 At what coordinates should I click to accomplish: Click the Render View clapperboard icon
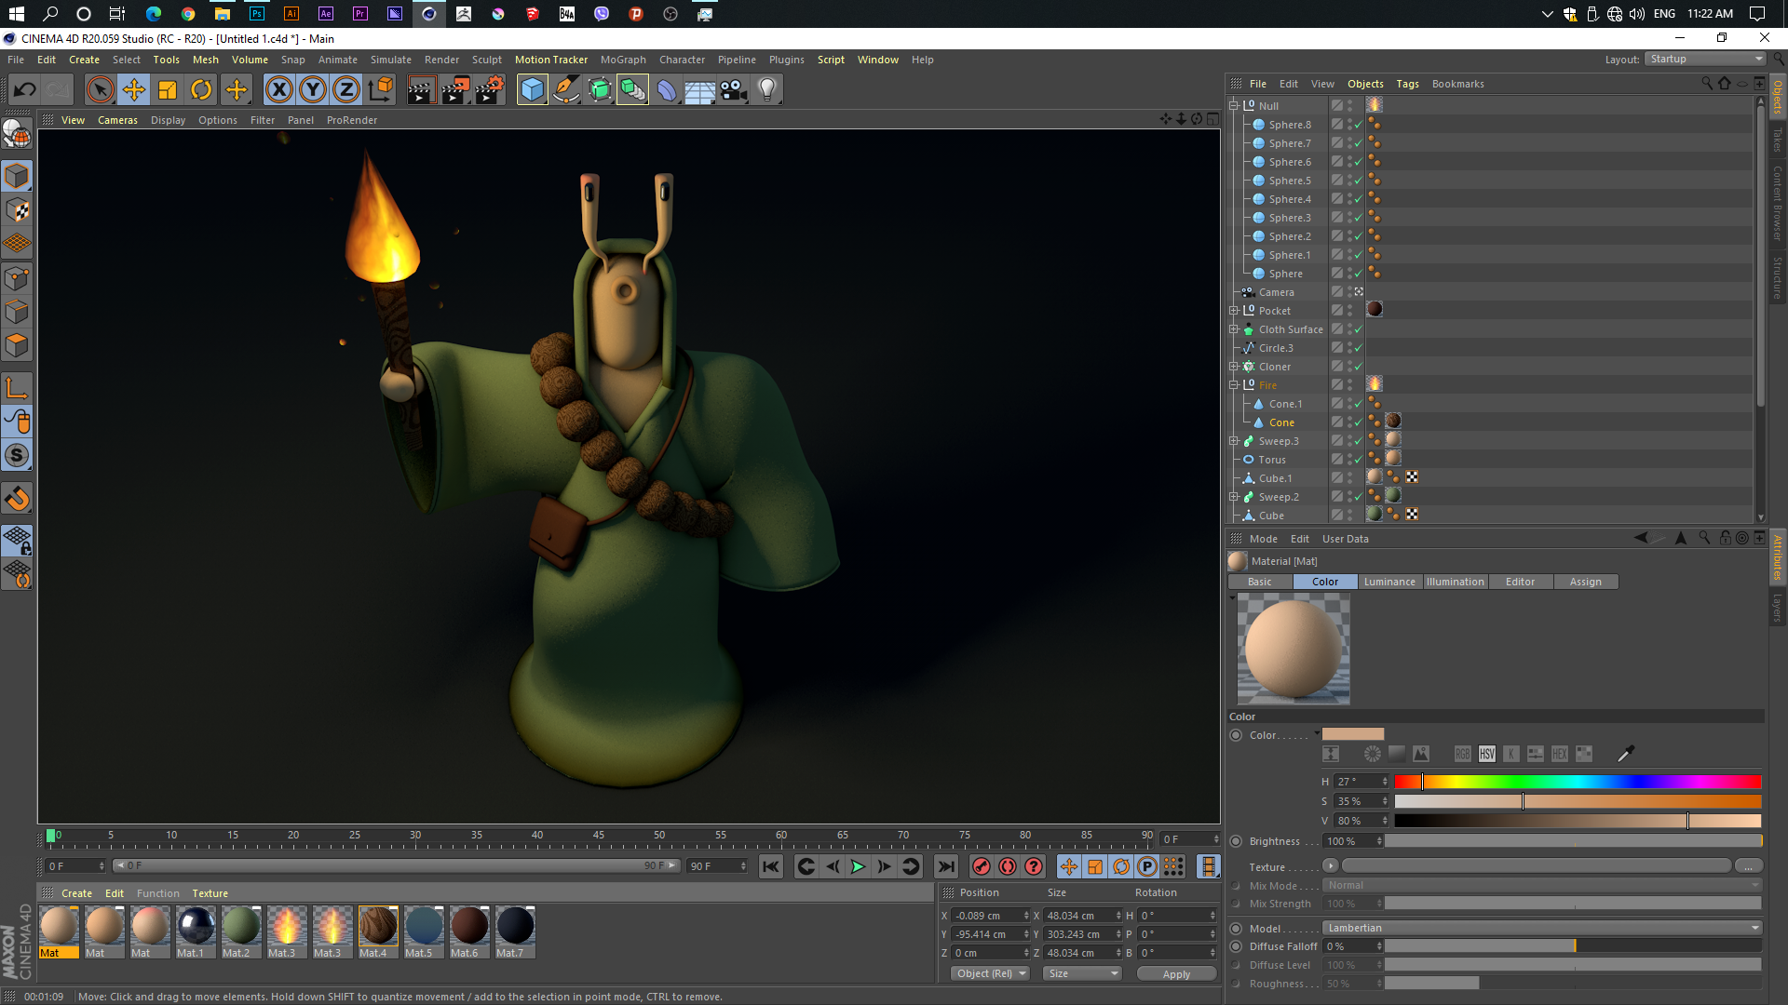pos(421,90)
